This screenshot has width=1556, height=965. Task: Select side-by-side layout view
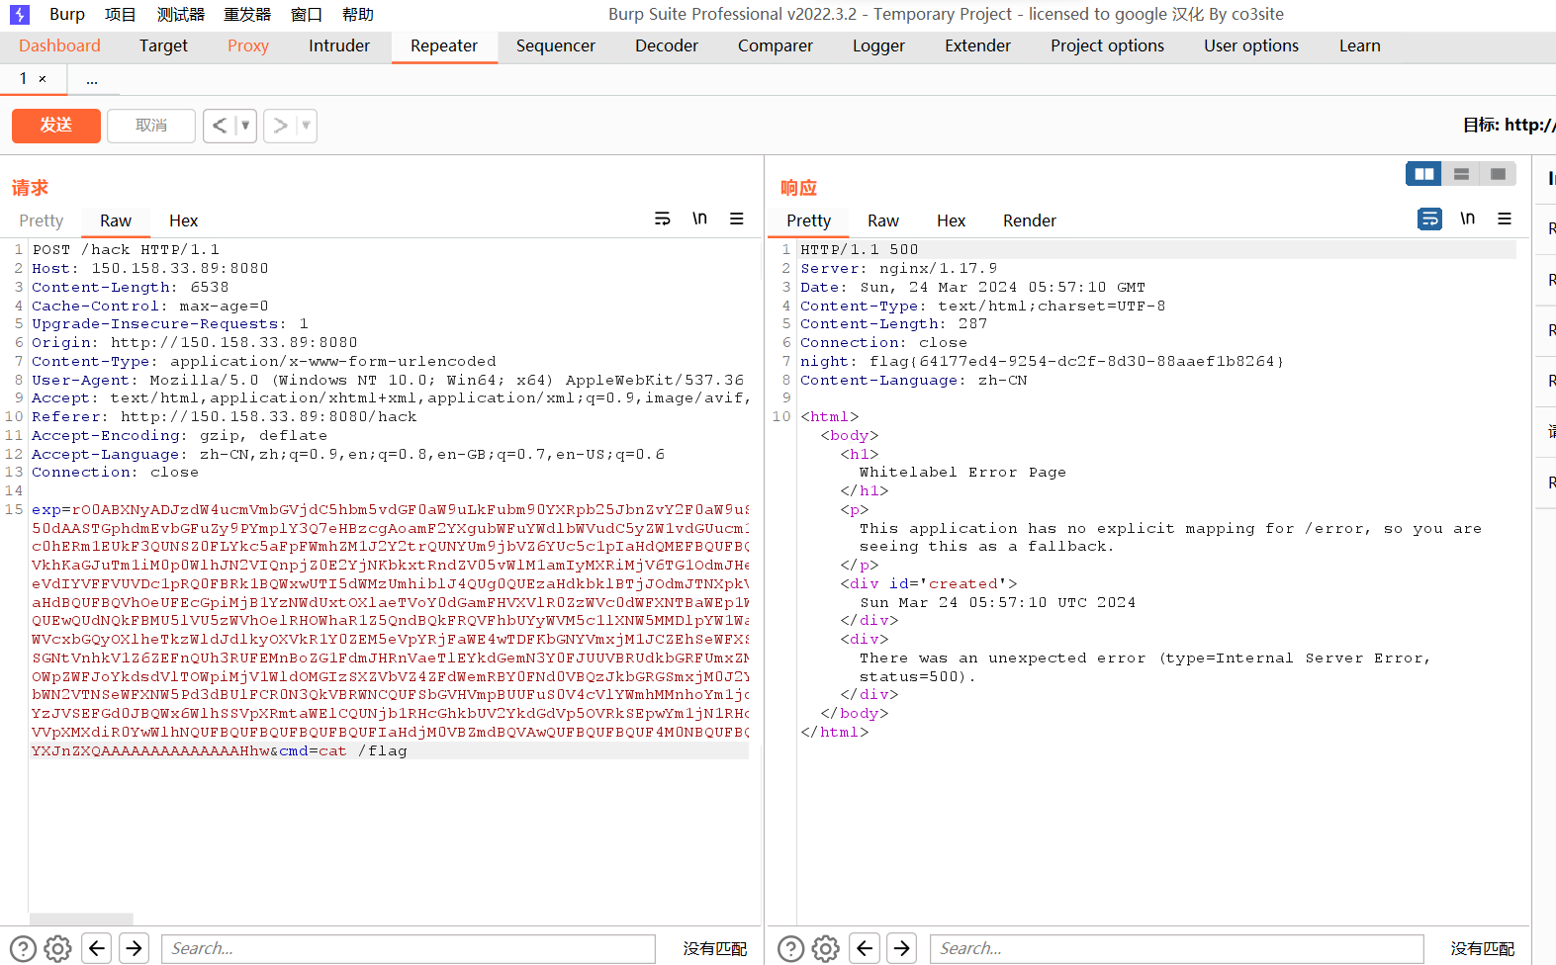coord(1424,174)
